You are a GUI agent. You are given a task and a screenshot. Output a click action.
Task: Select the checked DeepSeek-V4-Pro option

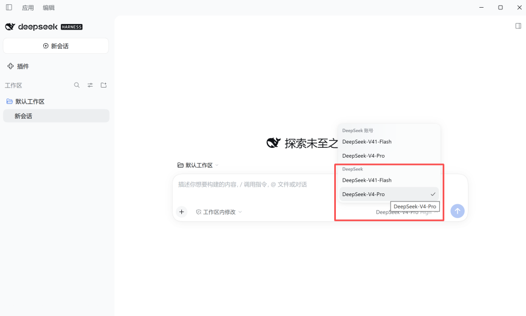(x=389, y=194)
